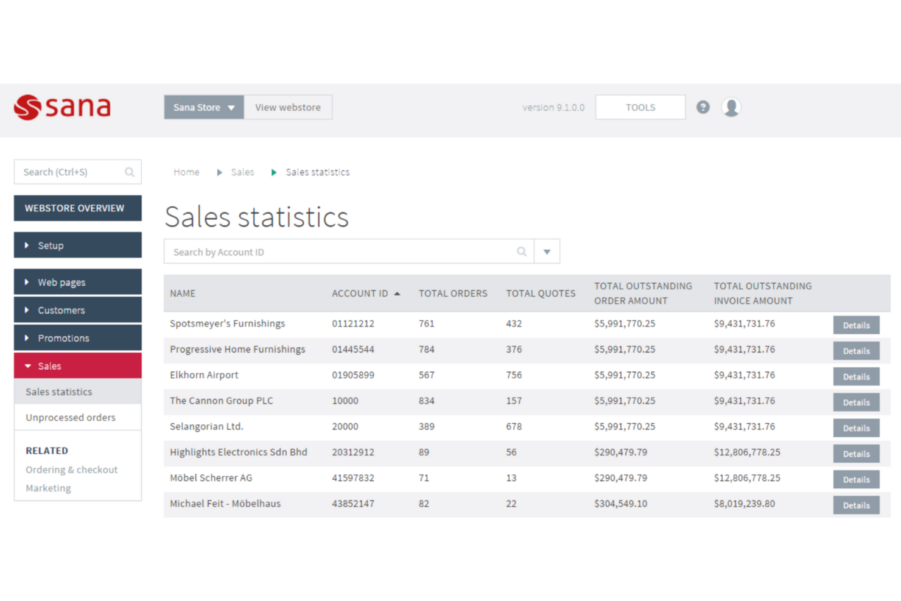Click ascending sort arrow on Account ID

[x=398, y=293]
